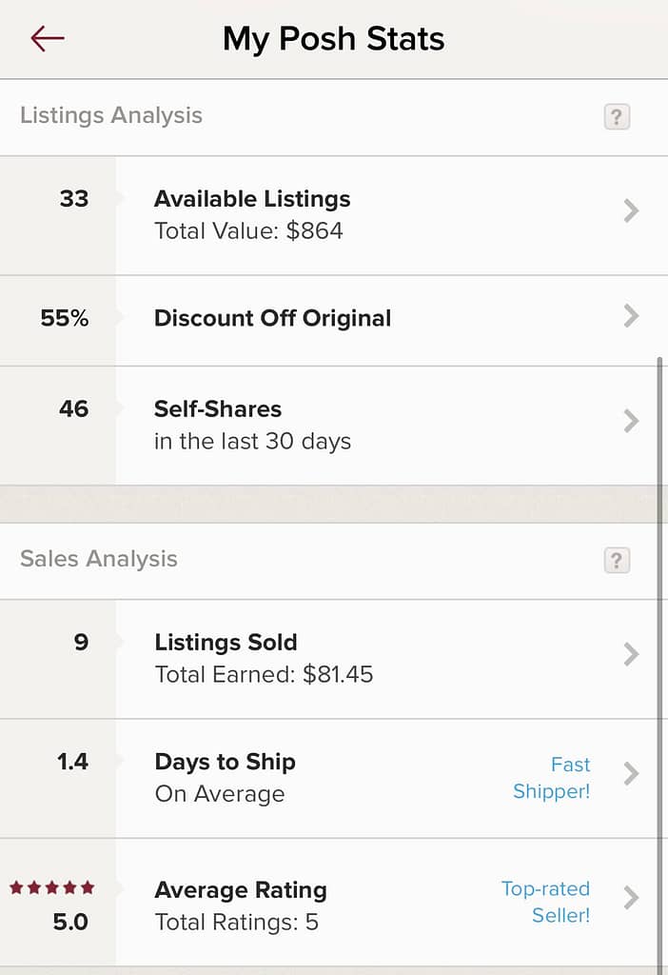The image size is (668, 975).
Task: Open Listings Sold total earned row
Action: tap(334, 659)
